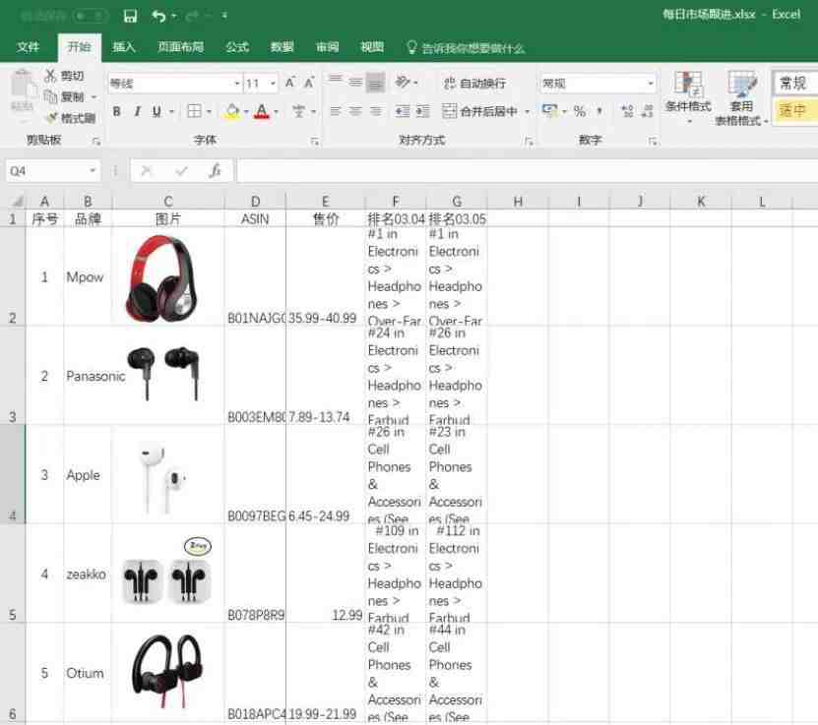
Task: Copy selection with 复制
Action: click(66, 97)
